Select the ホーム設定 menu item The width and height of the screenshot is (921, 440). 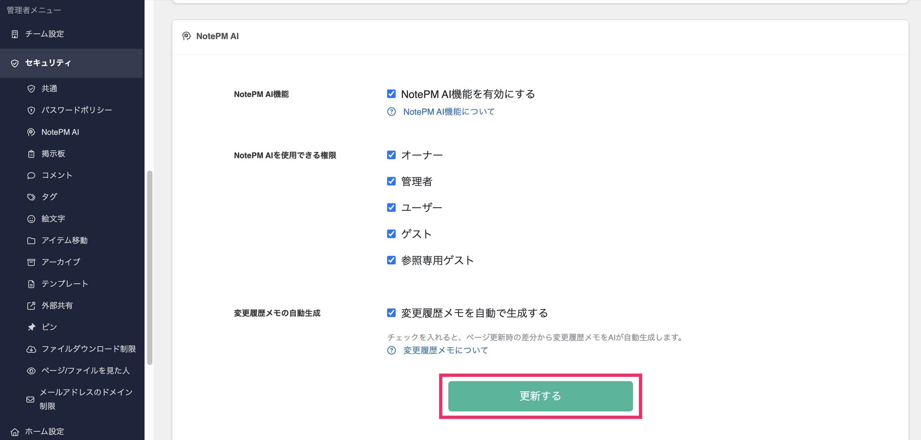click(x=44, y=431)
